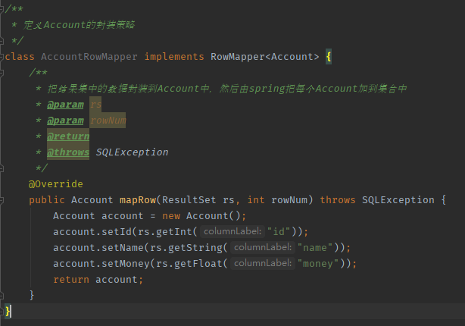The height and width of the screenshot is (326, 465).
Task: Click the highlighted closing brace on last line
Action: 8,311
